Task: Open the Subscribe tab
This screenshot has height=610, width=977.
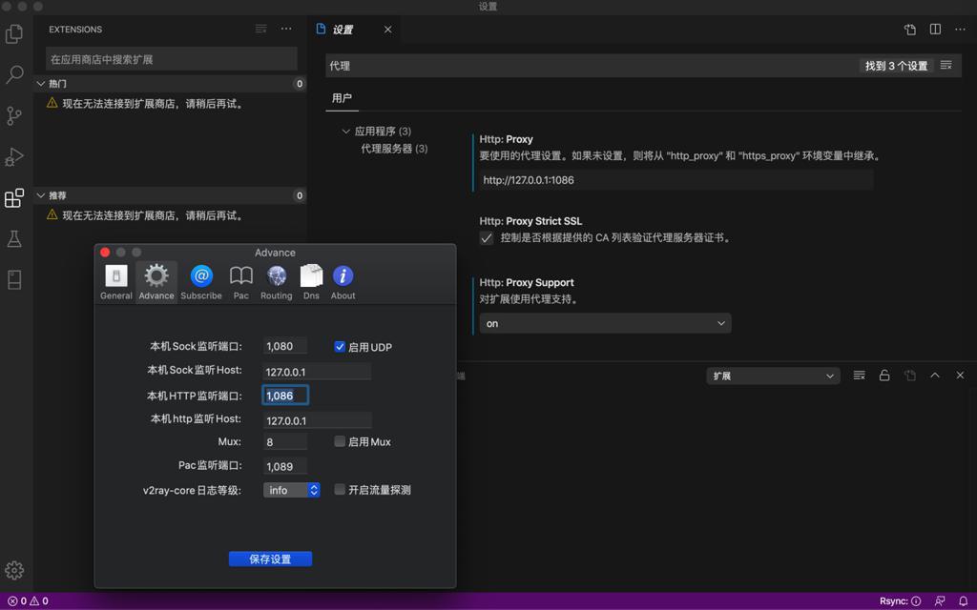Action: click(201, 282)
